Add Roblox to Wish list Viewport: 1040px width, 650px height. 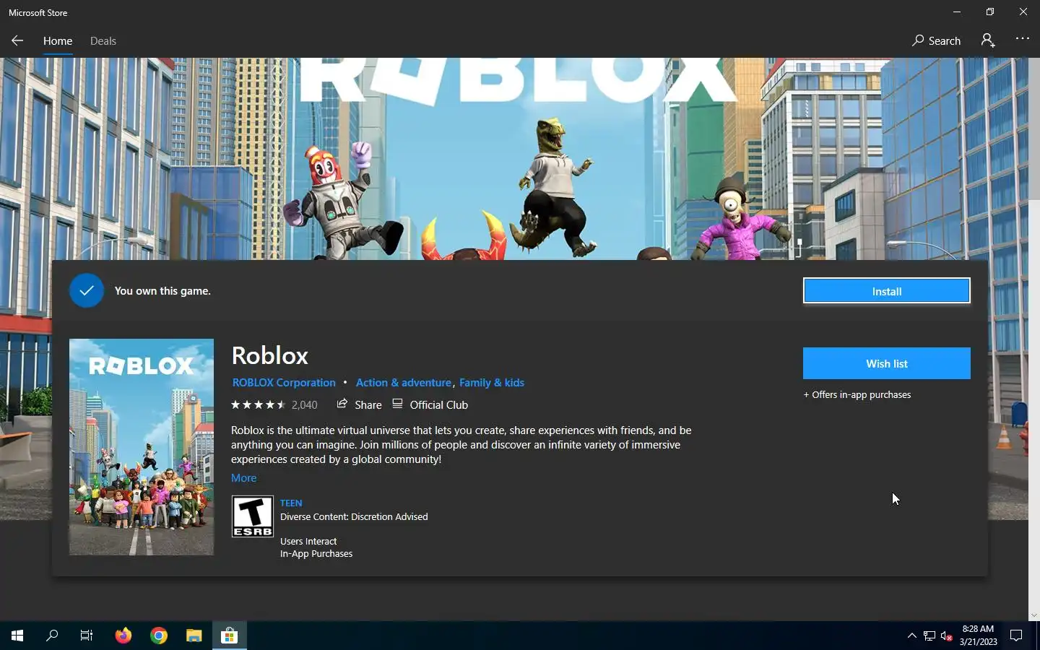(886, 363)
